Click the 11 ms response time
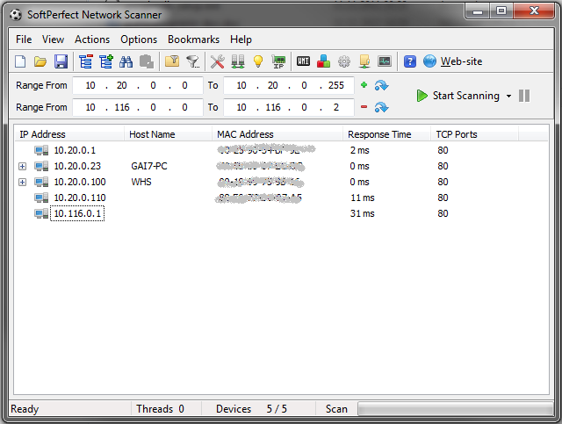This screenshot has width=562, height=424. click(362, 198)
